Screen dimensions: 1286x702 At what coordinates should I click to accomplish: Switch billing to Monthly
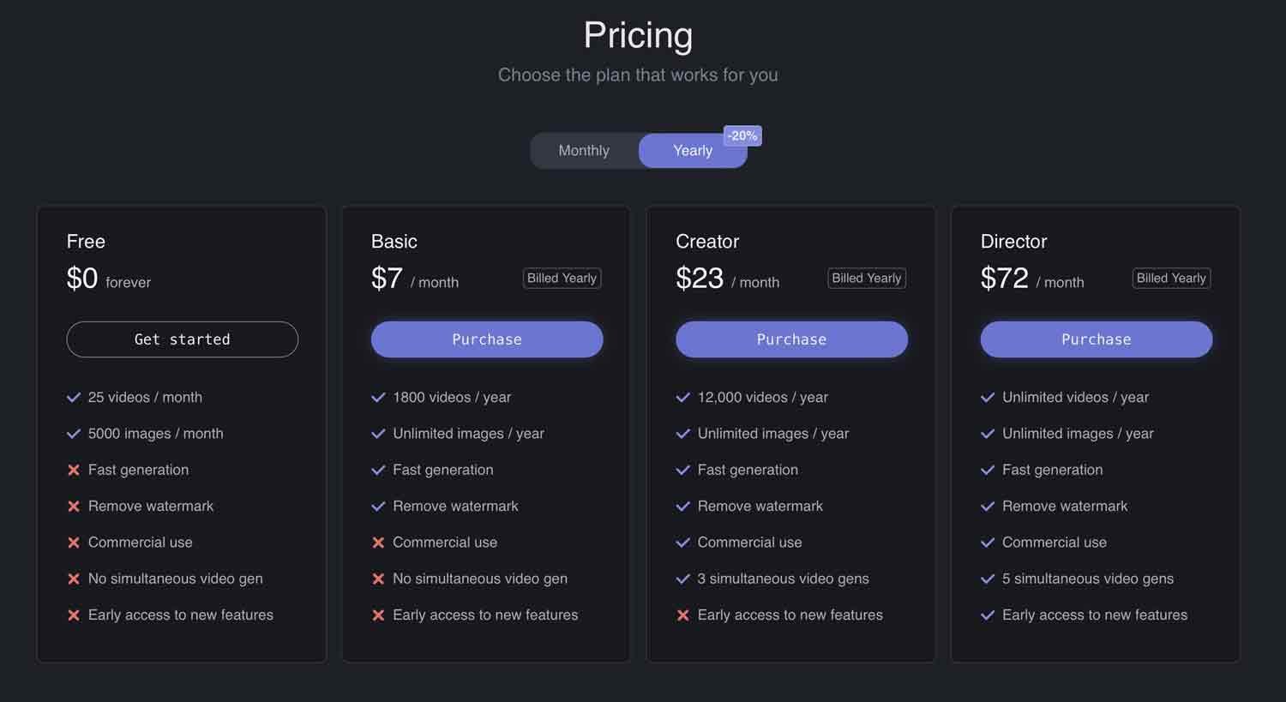click(584, 151)
